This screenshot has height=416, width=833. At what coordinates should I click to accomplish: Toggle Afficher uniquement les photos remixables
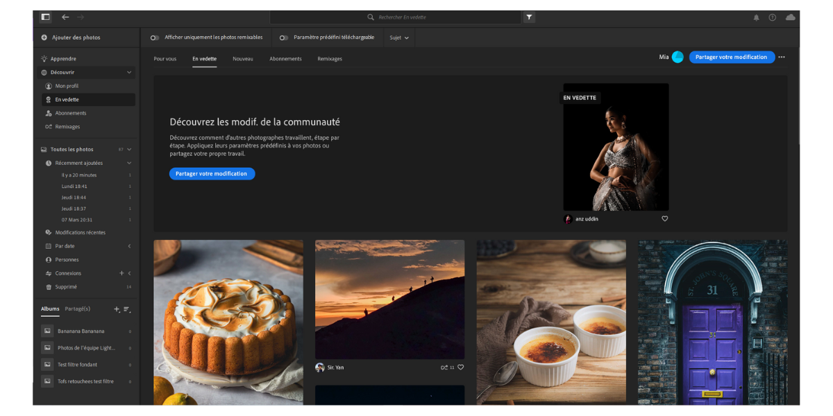(x=154, y=37)
